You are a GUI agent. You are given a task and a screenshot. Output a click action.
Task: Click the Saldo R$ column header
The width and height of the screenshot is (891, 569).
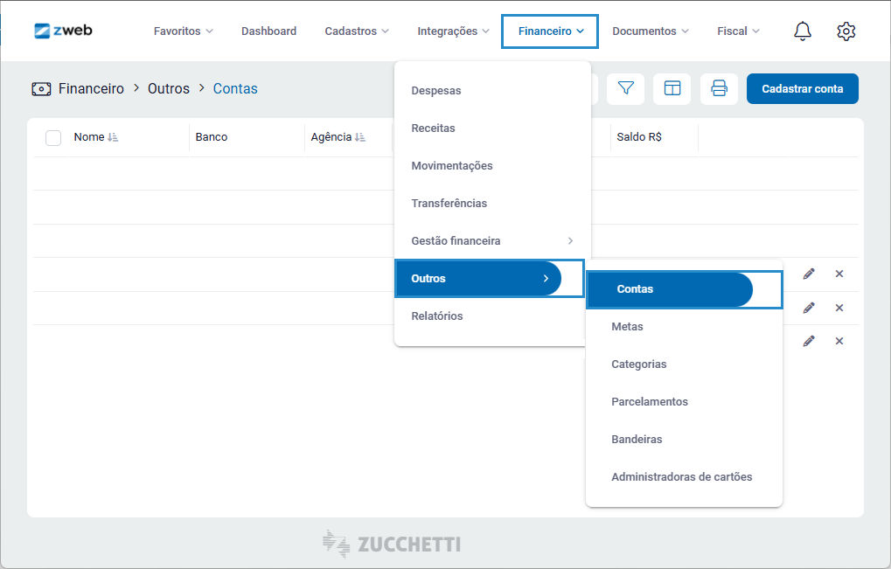click(x=639, y=137)
